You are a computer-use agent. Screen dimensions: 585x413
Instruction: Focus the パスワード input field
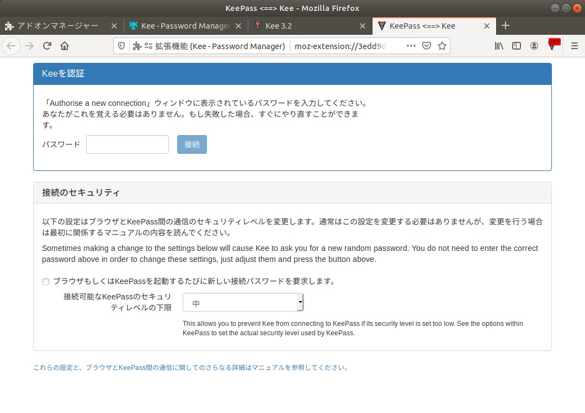tap(127, 144)
